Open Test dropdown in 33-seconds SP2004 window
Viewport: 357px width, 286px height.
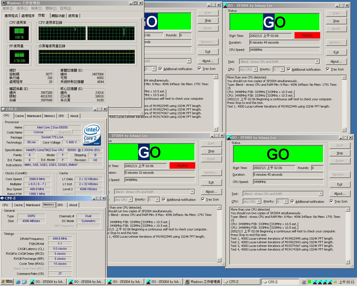(192, 192)
